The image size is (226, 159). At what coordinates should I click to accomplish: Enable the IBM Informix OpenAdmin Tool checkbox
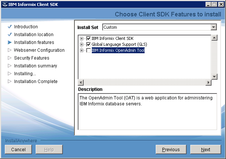[88, 50]
